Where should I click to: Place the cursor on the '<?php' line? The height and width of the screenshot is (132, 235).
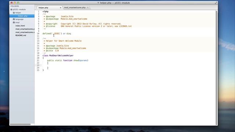tap(46, 11)
